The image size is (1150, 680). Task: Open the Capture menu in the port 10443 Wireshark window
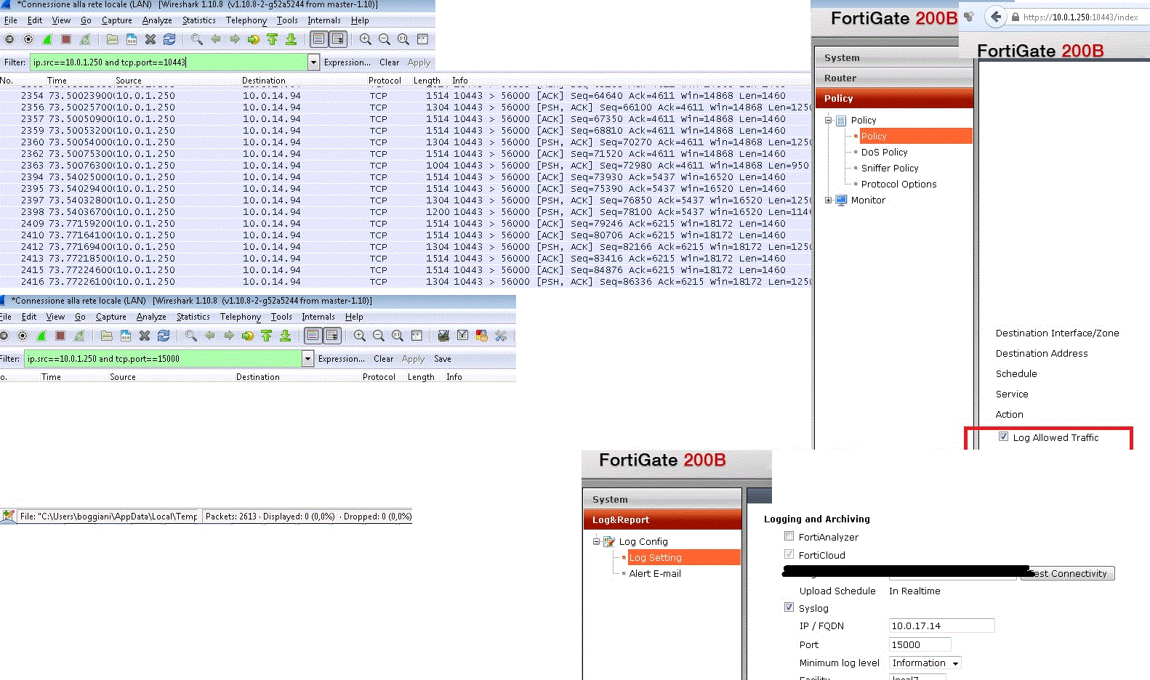pos(116,20)
